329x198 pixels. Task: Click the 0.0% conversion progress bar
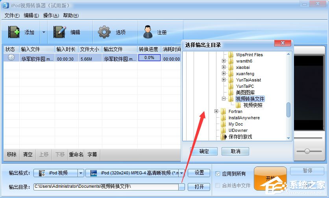[x=150, y=57]
